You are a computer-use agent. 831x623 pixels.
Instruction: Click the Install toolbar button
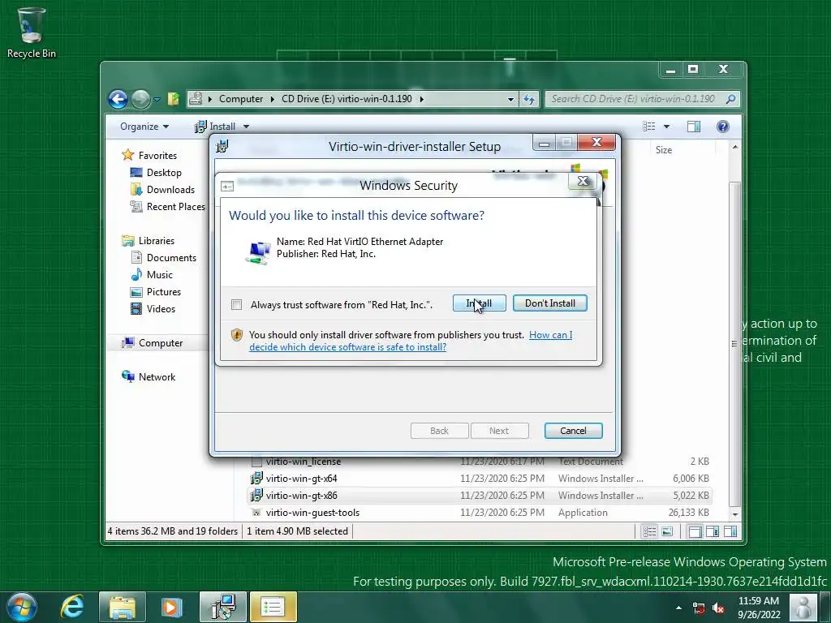click(215, 127)
